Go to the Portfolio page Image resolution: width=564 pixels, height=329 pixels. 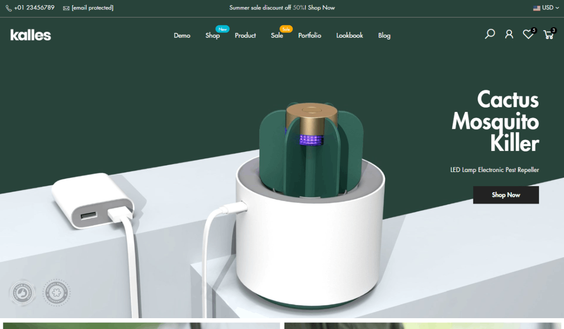[x=310, y=36]
